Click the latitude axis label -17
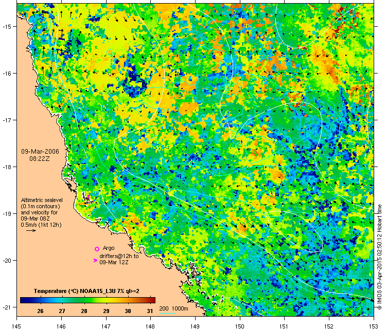This screenshot has width=386, height=329. pos(7,120)
